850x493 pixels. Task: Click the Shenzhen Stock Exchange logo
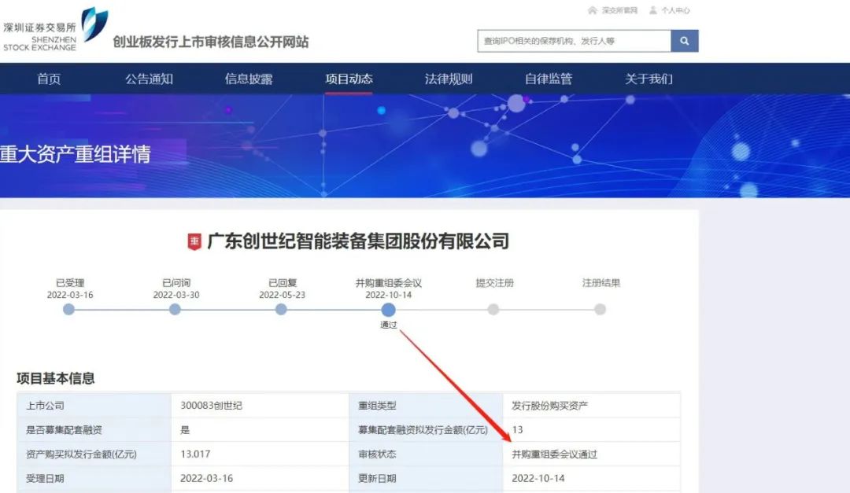pyautogui.click(x=51, y=28)
